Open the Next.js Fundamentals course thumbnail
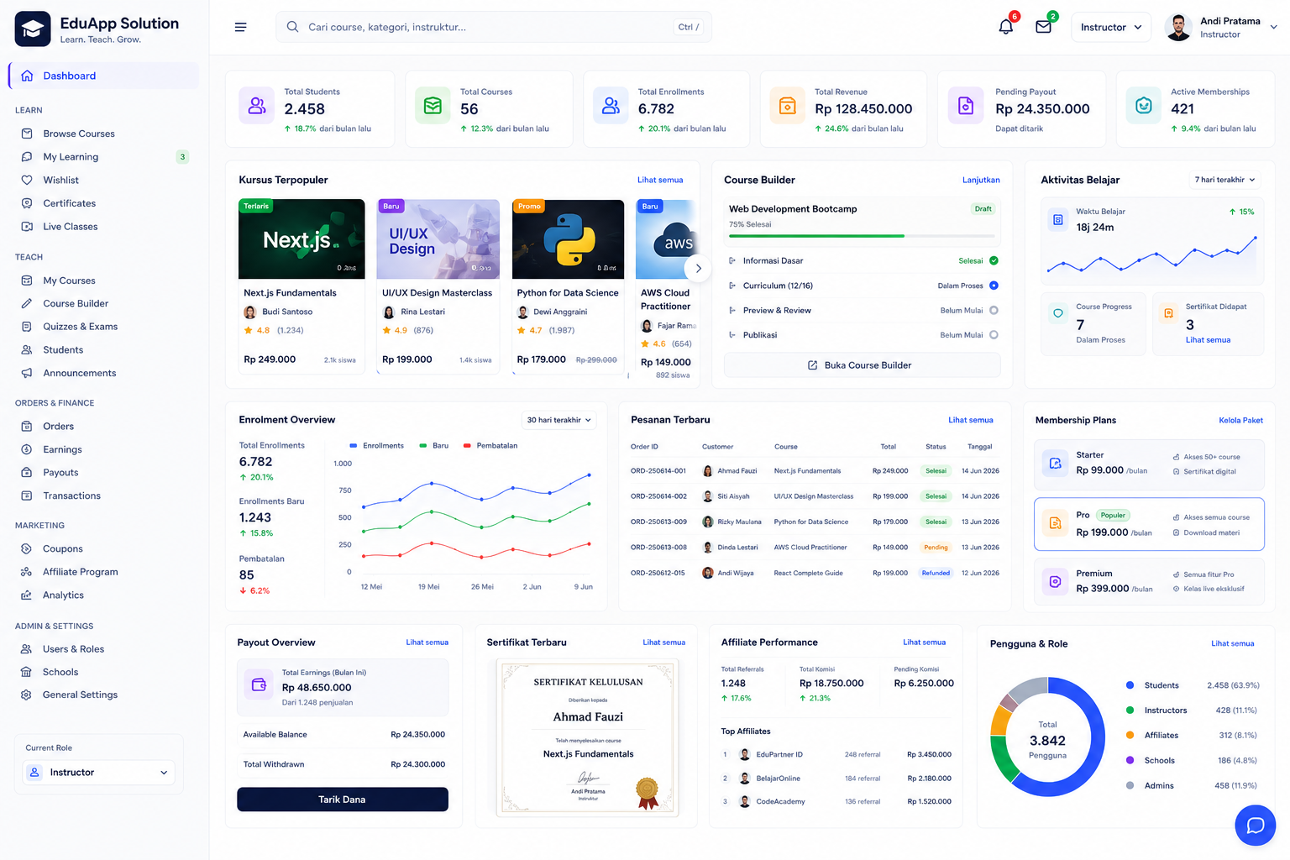The height and width of the screenshot is (860, 1290). pyautogui.click(x=302, y=239)
